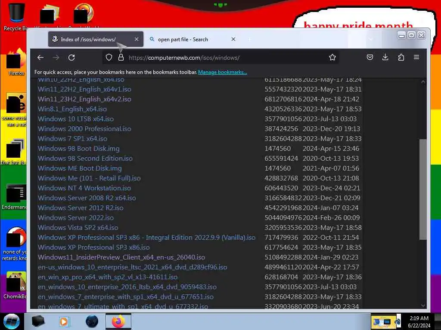Open the black box taskbar icon

(38, 321)
